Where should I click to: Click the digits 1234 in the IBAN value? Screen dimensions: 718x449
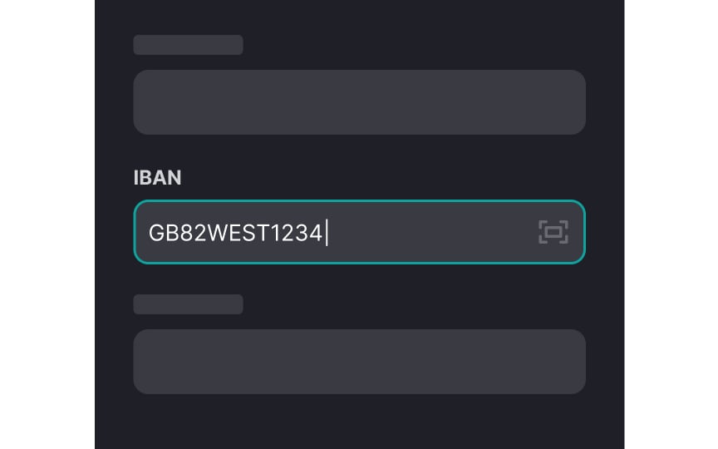[x=297, y=233]
